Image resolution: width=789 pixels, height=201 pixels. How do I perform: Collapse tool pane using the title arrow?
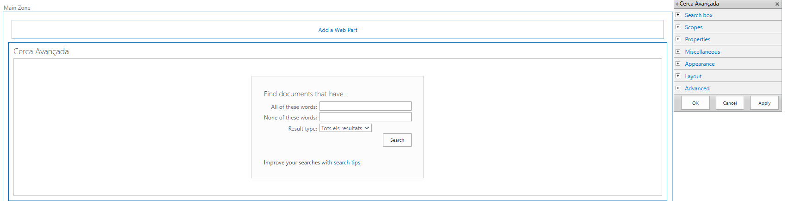(x=676, y=4)
